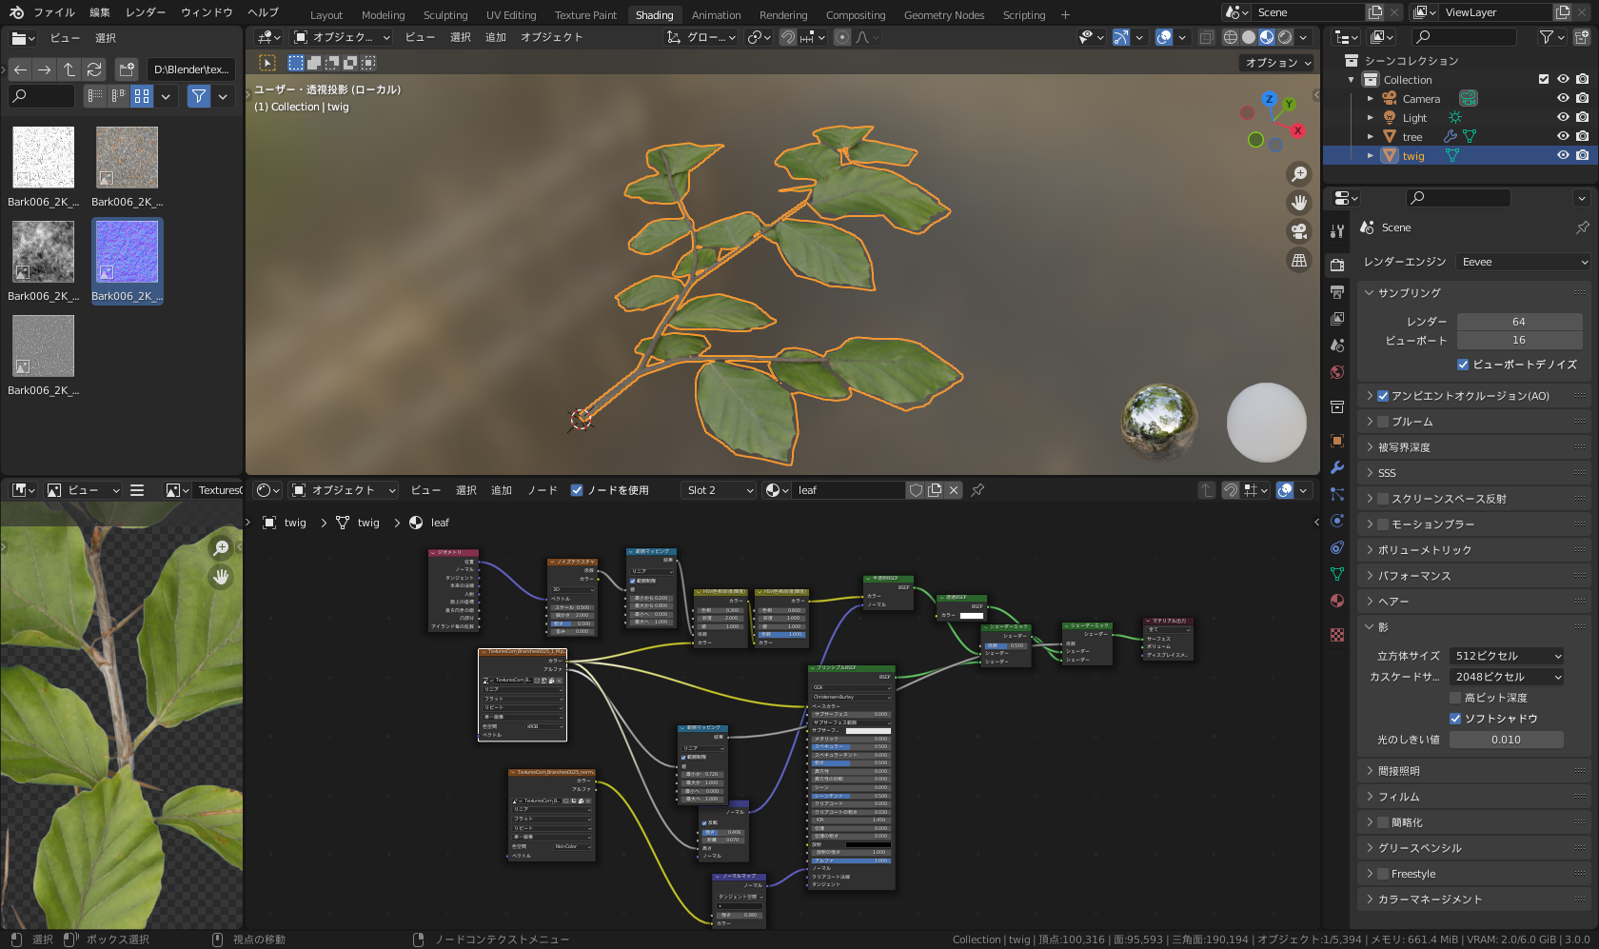Open the Texture properties checker tab
Viewport: 1599px width, 949px height.
(x=1337, y=634)
